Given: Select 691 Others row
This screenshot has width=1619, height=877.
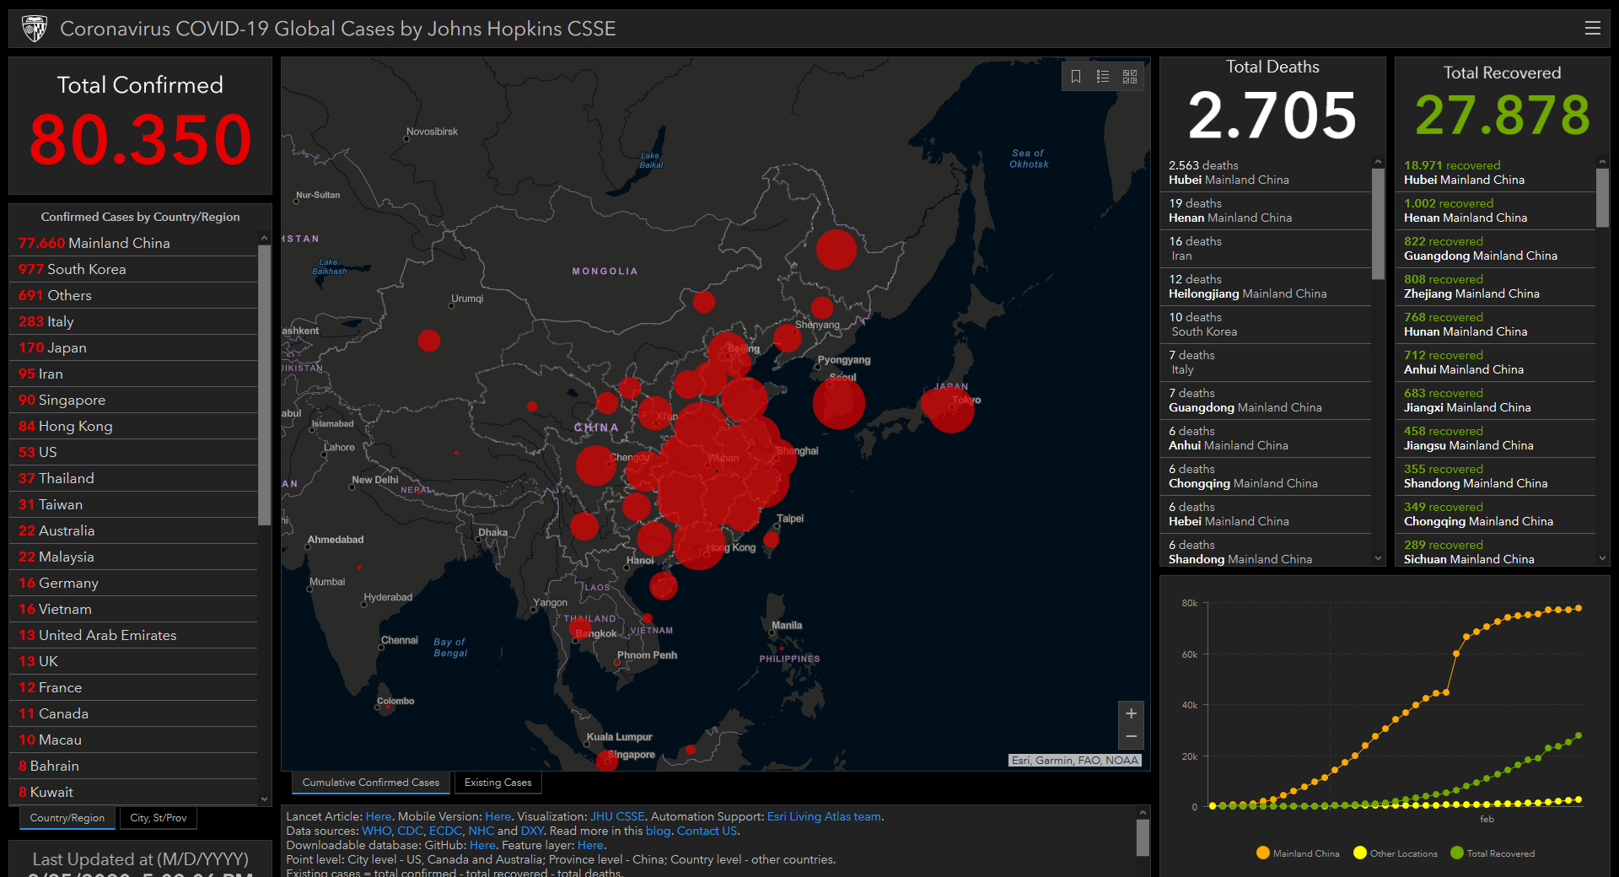Looking at the screenshot, I should tap(133, 295).
